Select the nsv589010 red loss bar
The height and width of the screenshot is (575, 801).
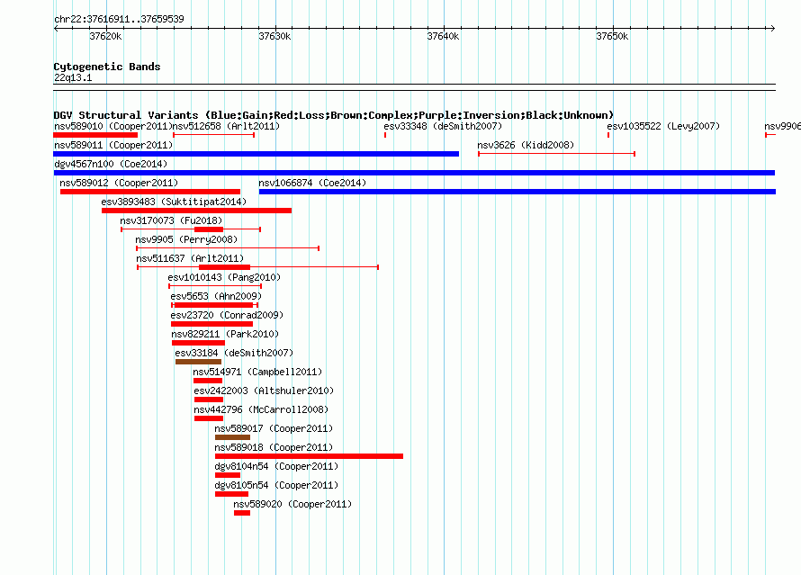click(95, 135)
